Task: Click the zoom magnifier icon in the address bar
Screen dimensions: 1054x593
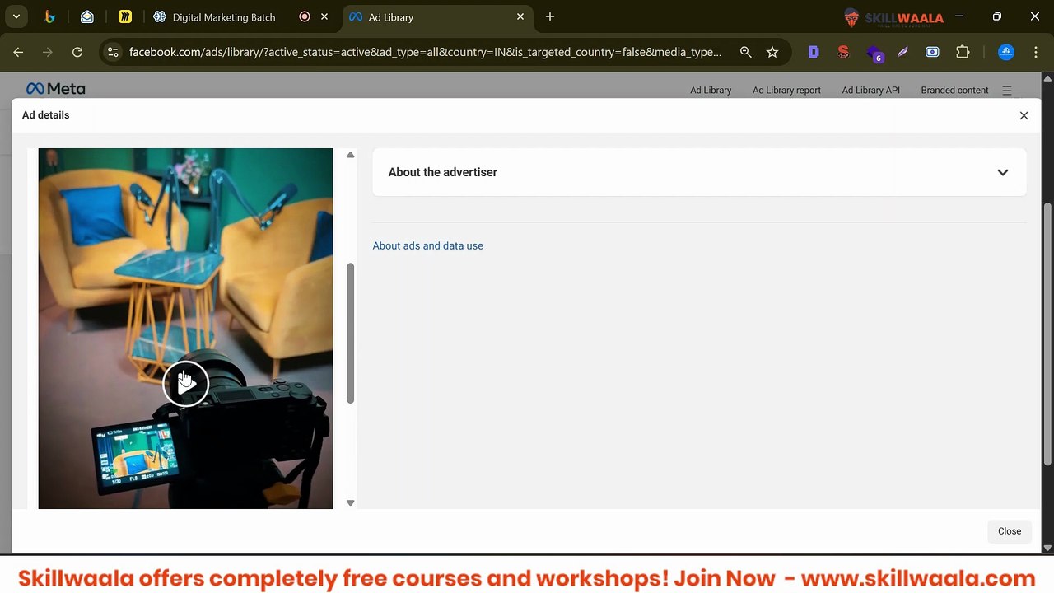Action: [x=745, y=52]
